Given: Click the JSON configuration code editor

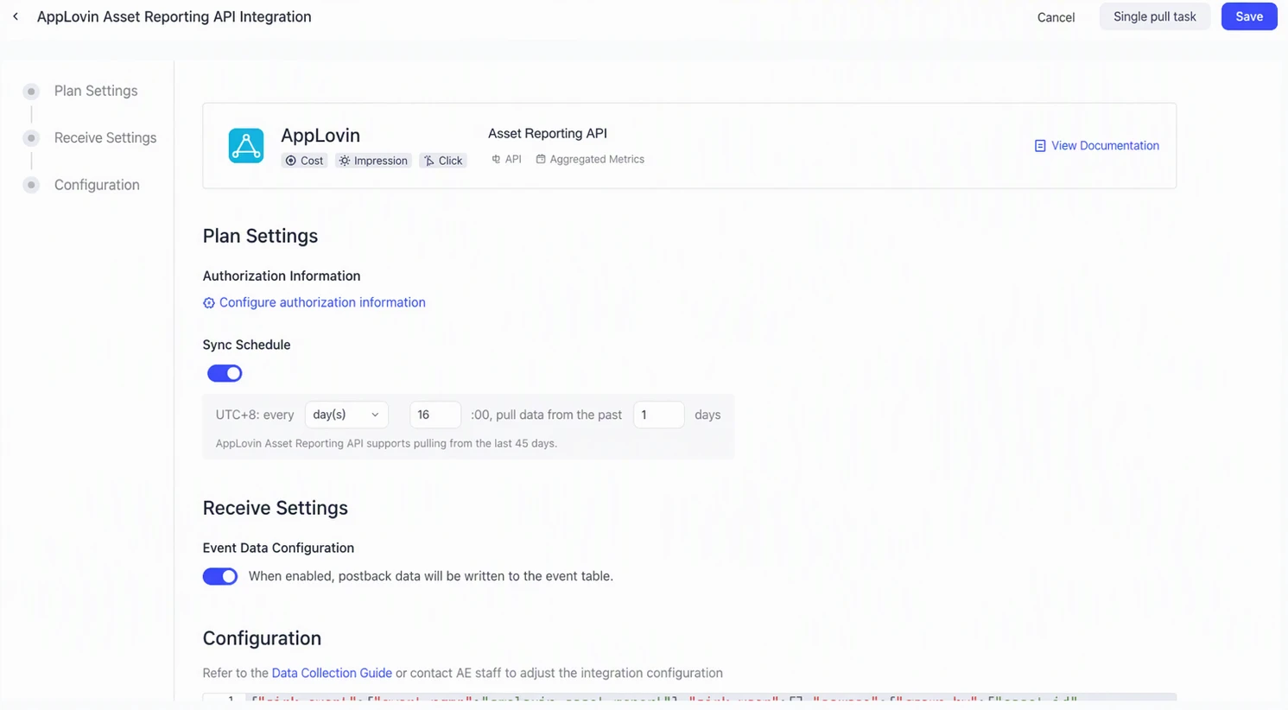Looking at the screenshot, I should pos(689,698).
